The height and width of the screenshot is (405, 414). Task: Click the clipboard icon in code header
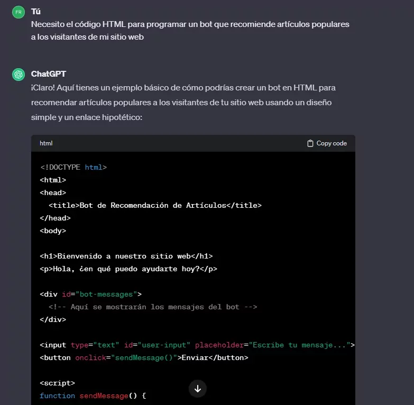point(310,143)
